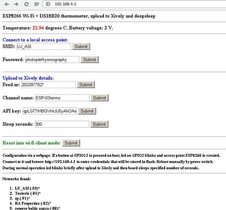
Task: Click network entry 'Tosteris (-81)*'
Action: (28, 193)
